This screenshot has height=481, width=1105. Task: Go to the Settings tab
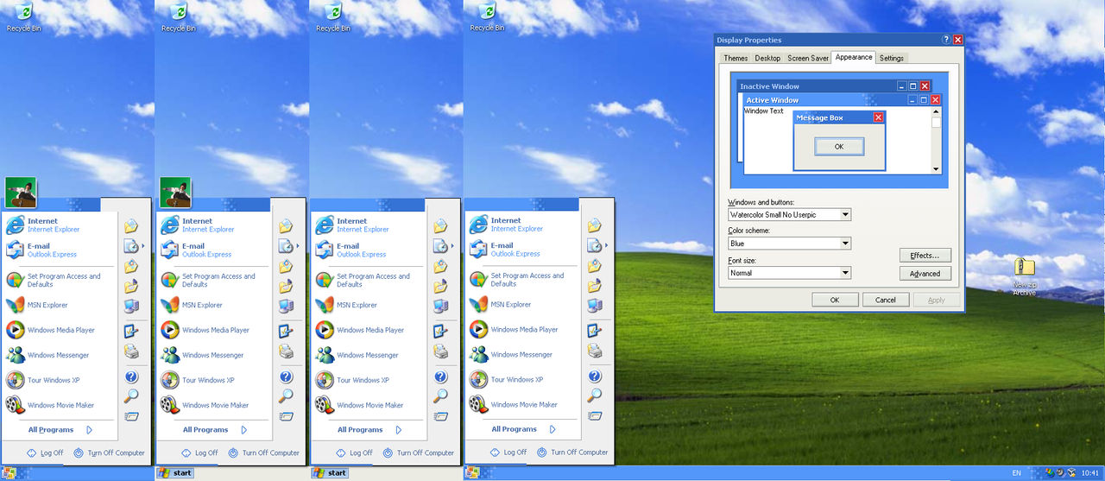coord(892,58)
